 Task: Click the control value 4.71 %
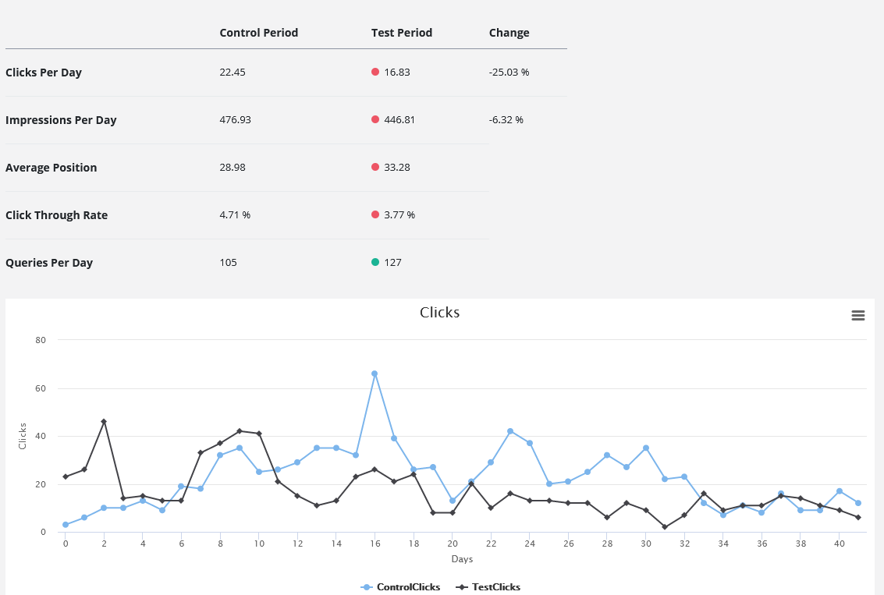(x=235, y=214)
